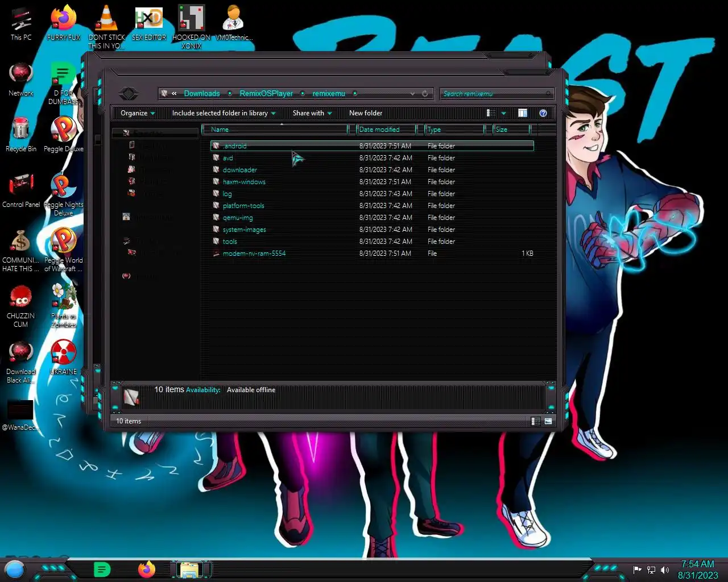
Task: Switch to large icons via the status bar icon
Action: click(x=548, y=421)
